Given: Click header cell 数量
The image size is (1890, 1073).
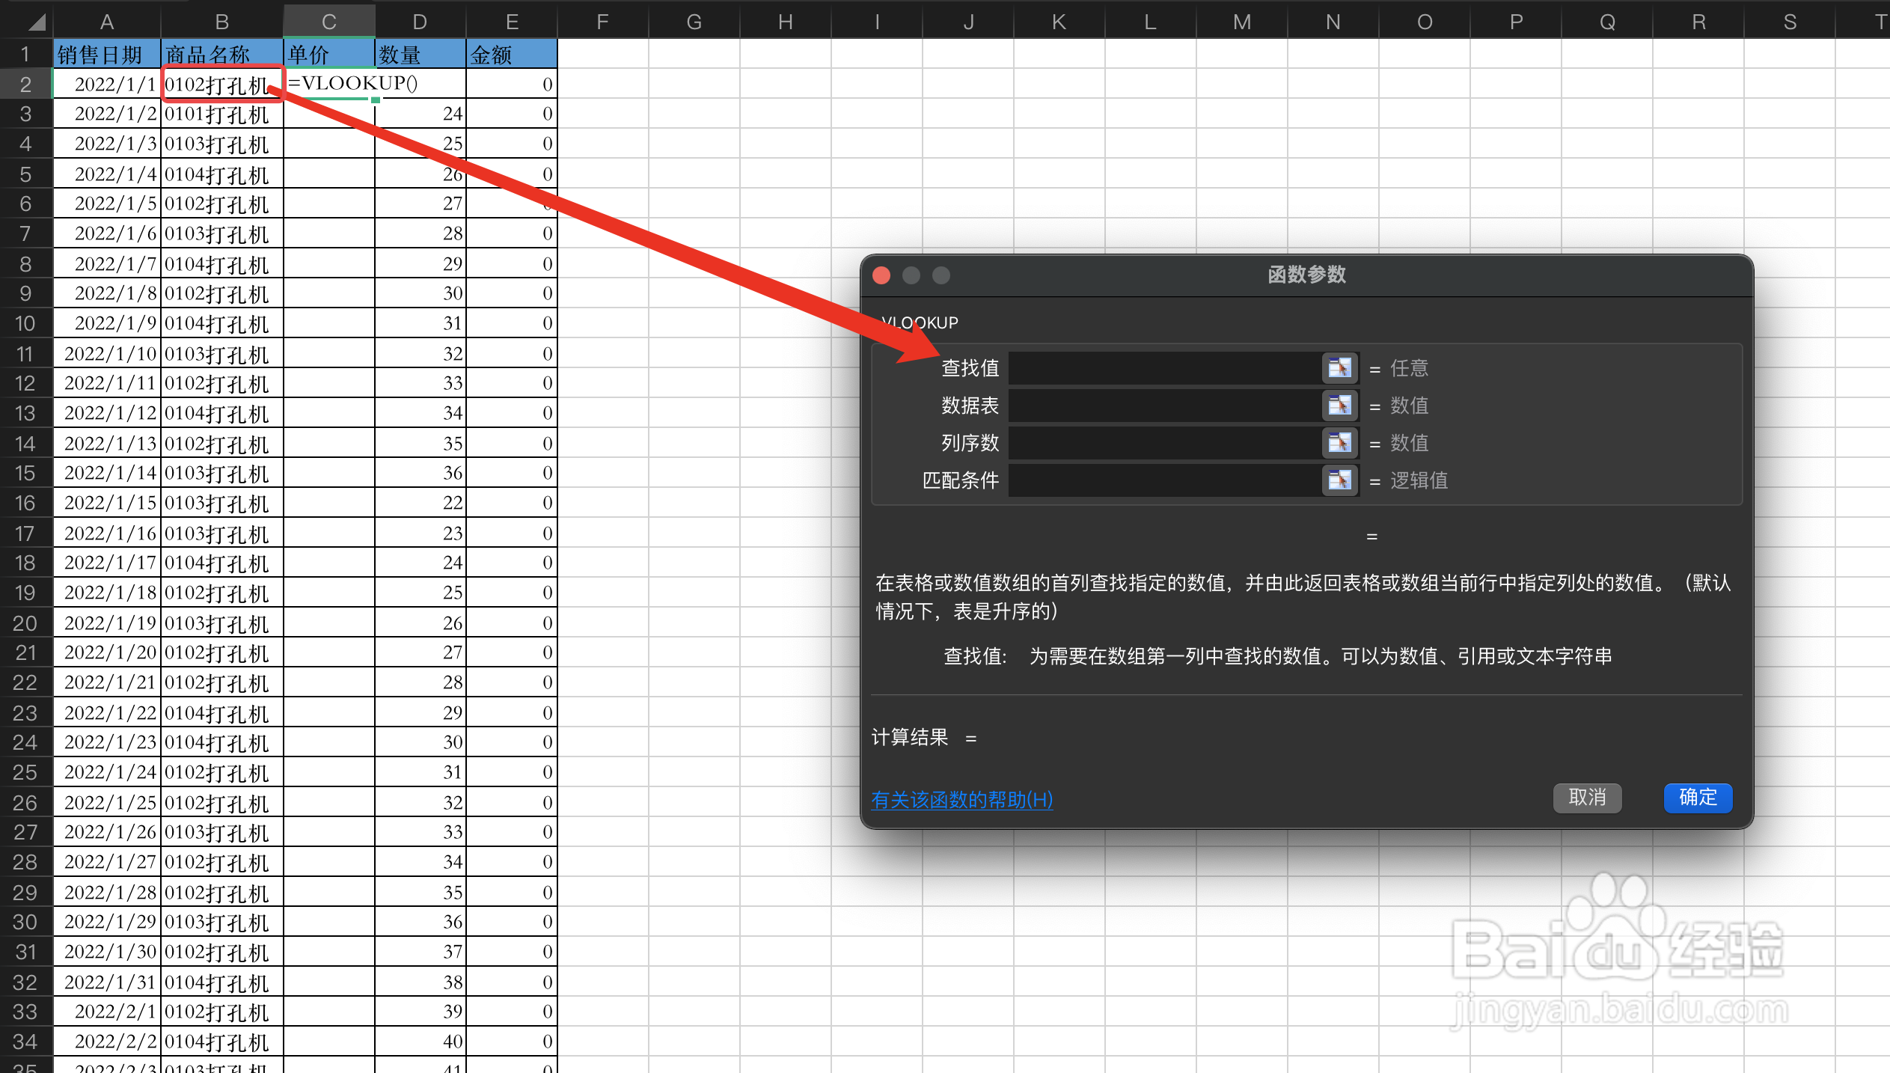Looking at the screenshot, I should pos(420,54).
